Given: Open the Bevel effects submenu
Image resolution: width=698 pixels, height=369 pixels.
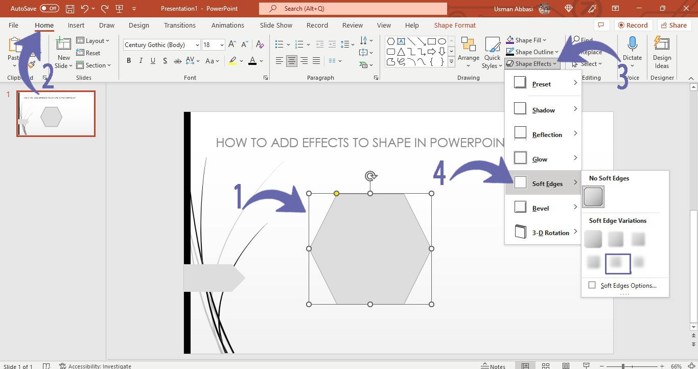Looking at the screenshot, I should click(543, 208).
